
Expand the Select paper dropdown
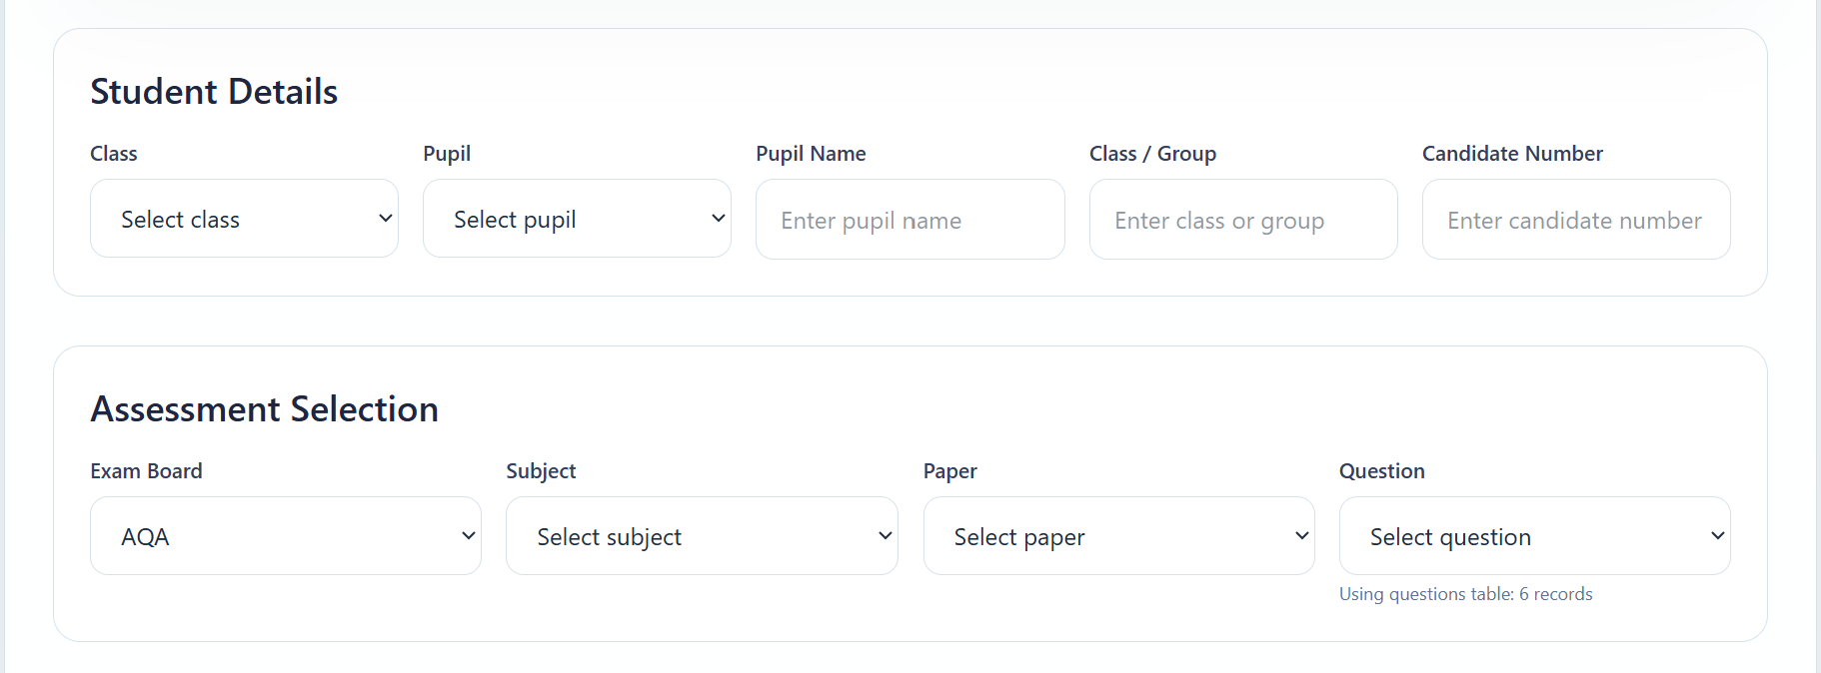click(x=1118, y=536)
